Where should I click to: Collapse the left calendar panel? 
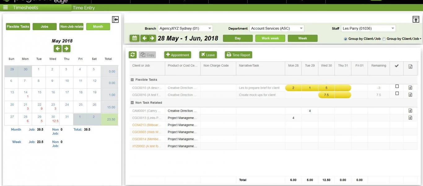pos(115,20)
